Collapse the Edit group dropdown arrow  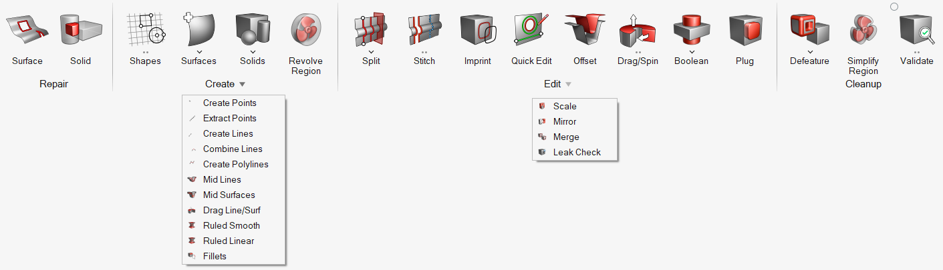[569, 85]
